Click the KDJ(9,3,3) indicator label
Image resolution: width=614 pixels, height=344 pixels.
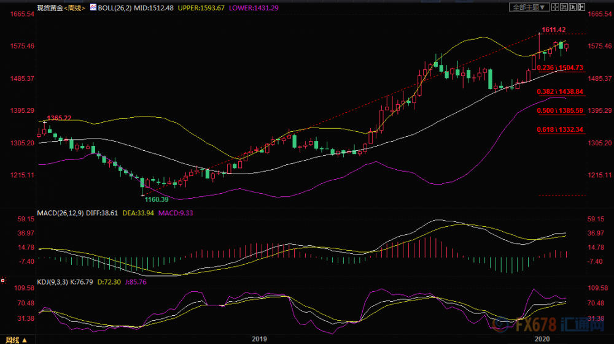click(x=53, y=282)
